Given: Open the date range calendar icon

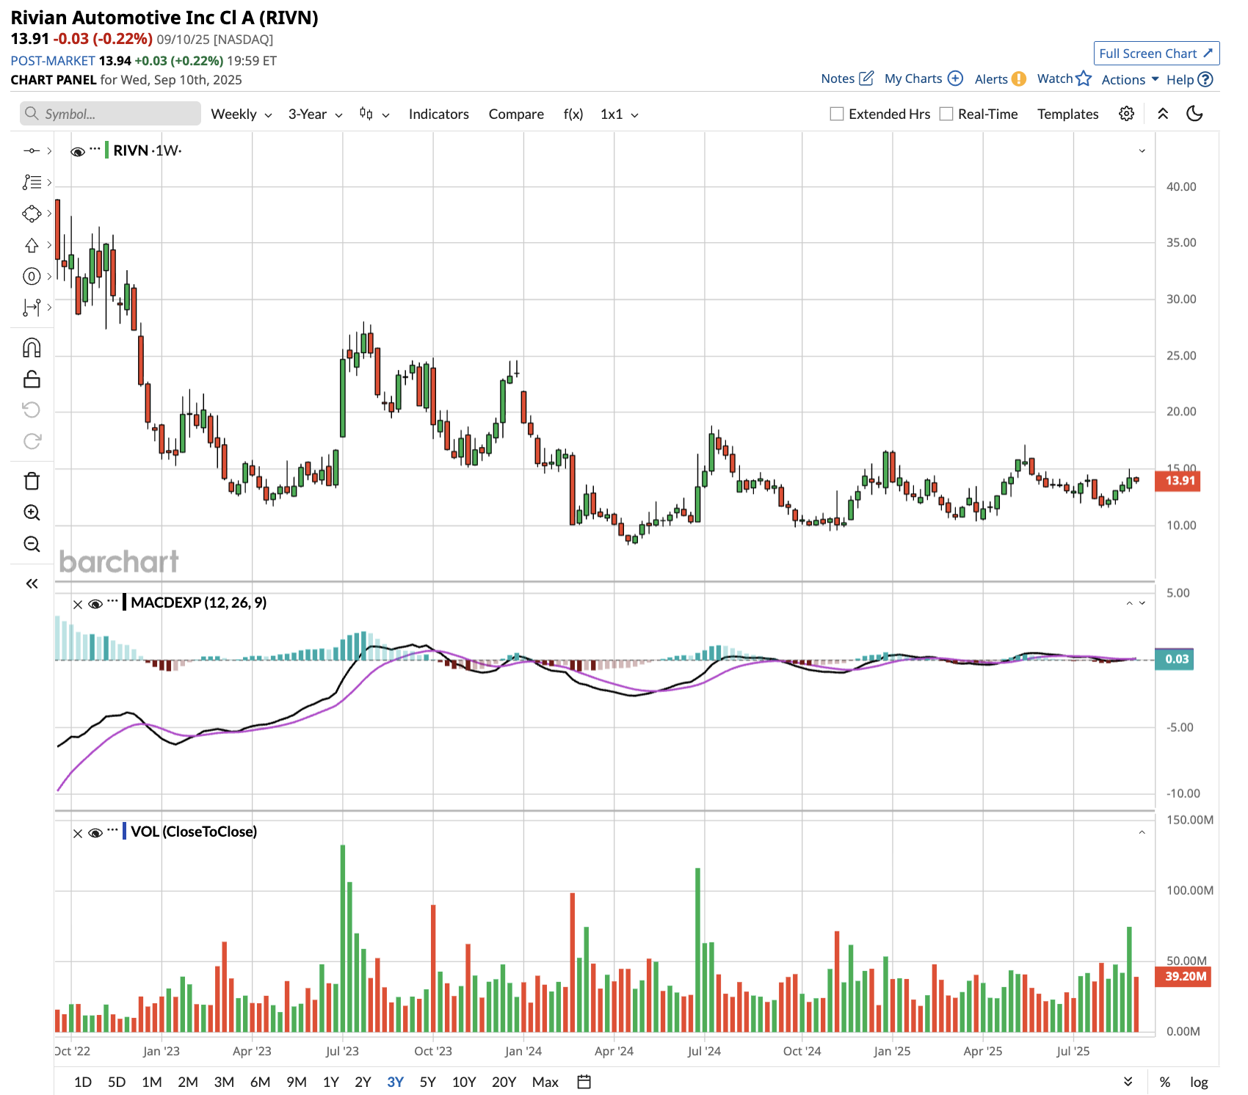Looking at the screenshot, I should click(584, 1082).
